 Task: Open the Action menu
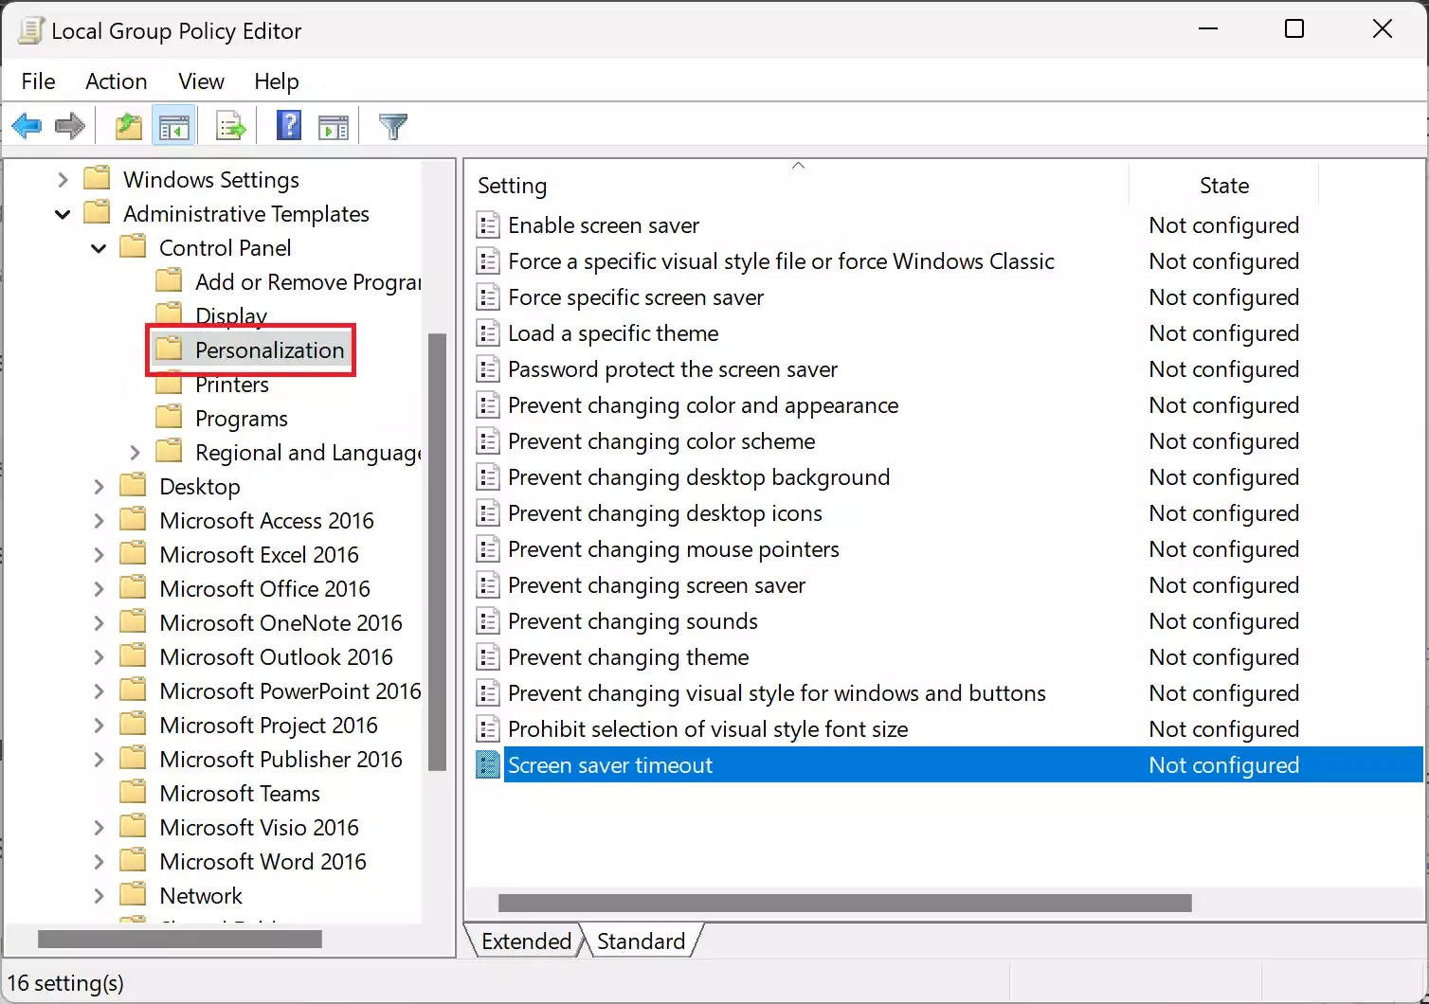pyautogui.click(x=116, y=81)
